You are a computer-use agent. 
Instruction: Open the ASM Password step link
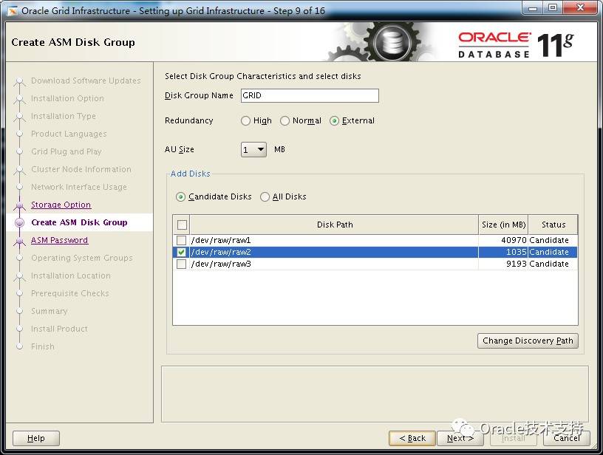point(60,240)
